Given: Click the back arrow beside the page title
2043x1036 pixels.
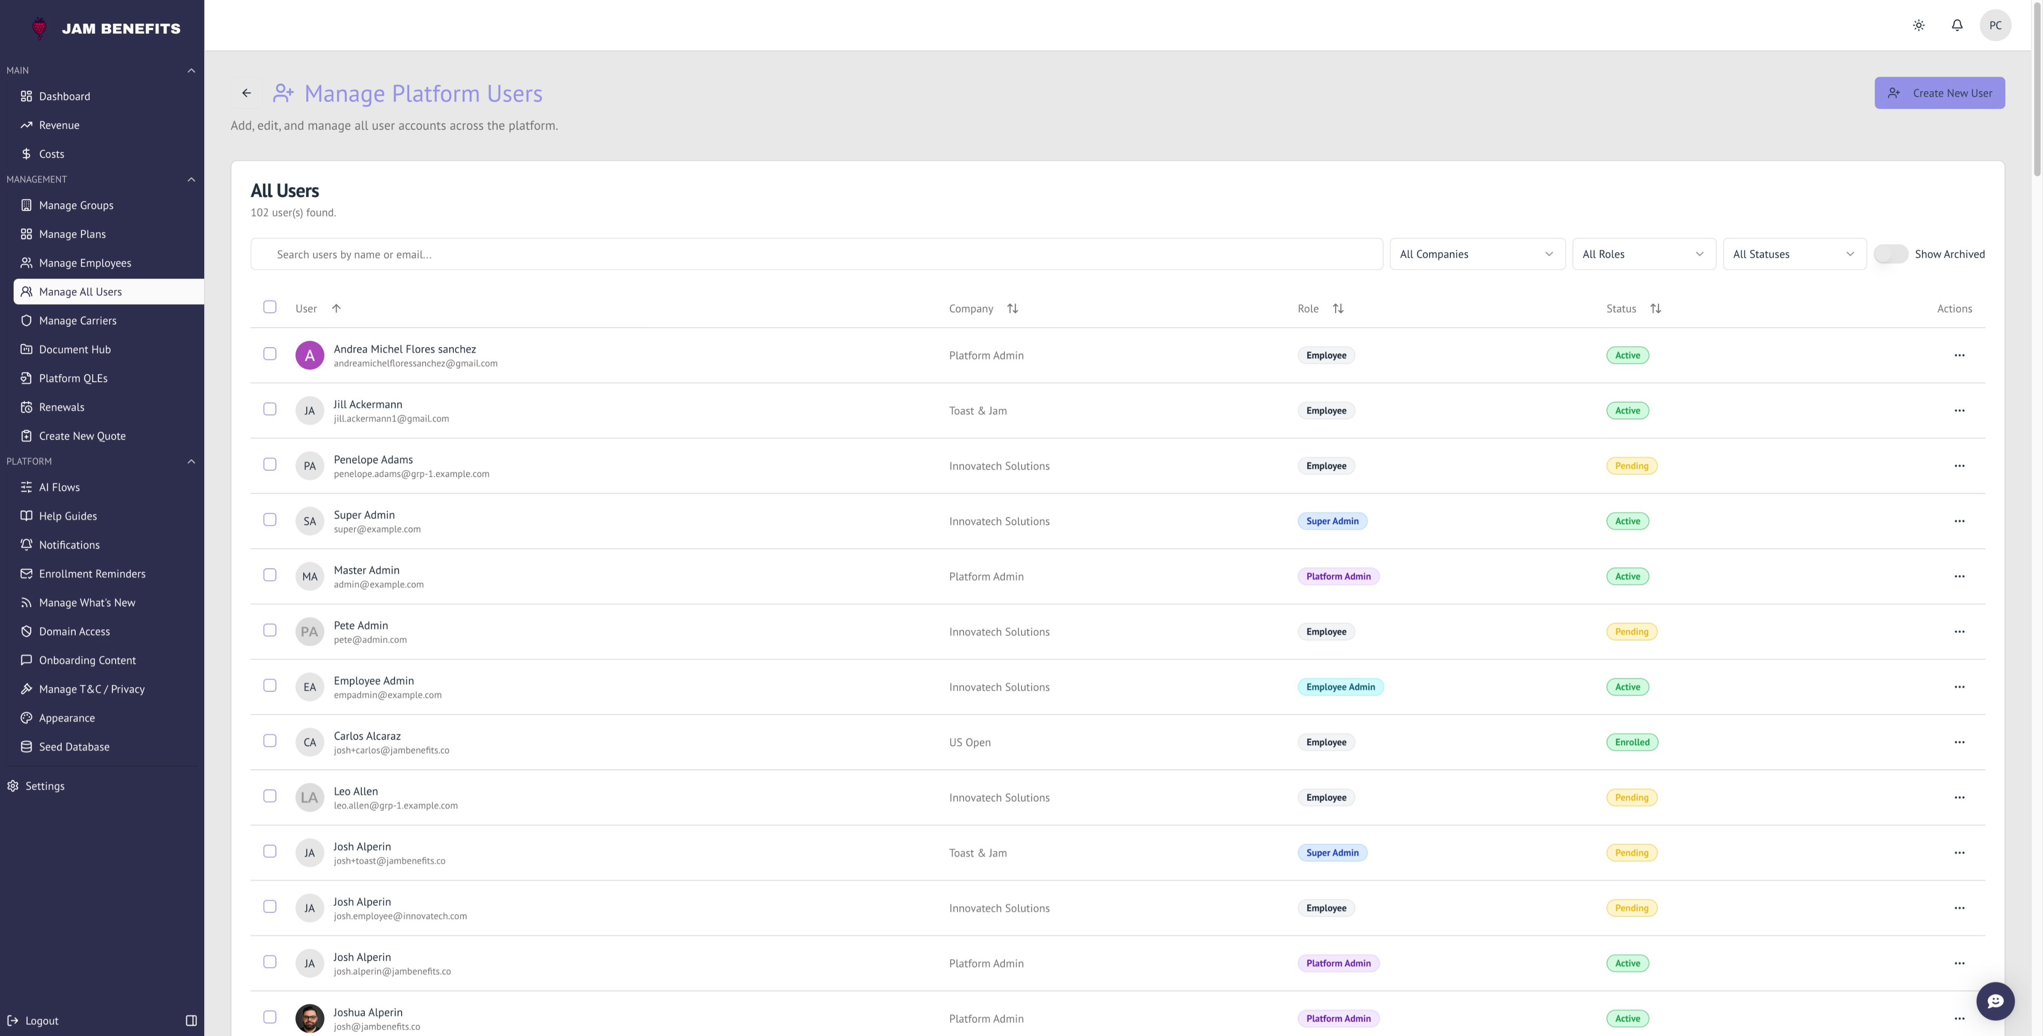Looking at the screenshot, I should [247, 93].
